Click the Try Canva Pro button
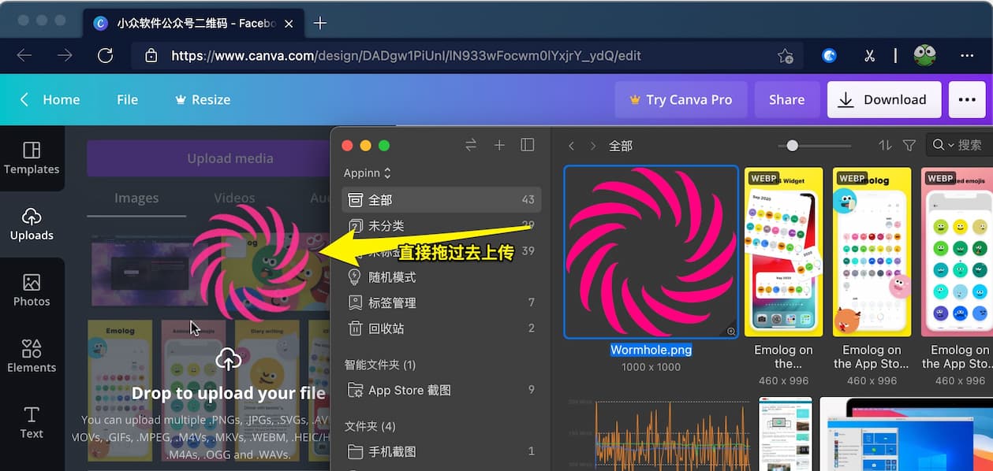The image size is (993, 471). coord(681,99)
